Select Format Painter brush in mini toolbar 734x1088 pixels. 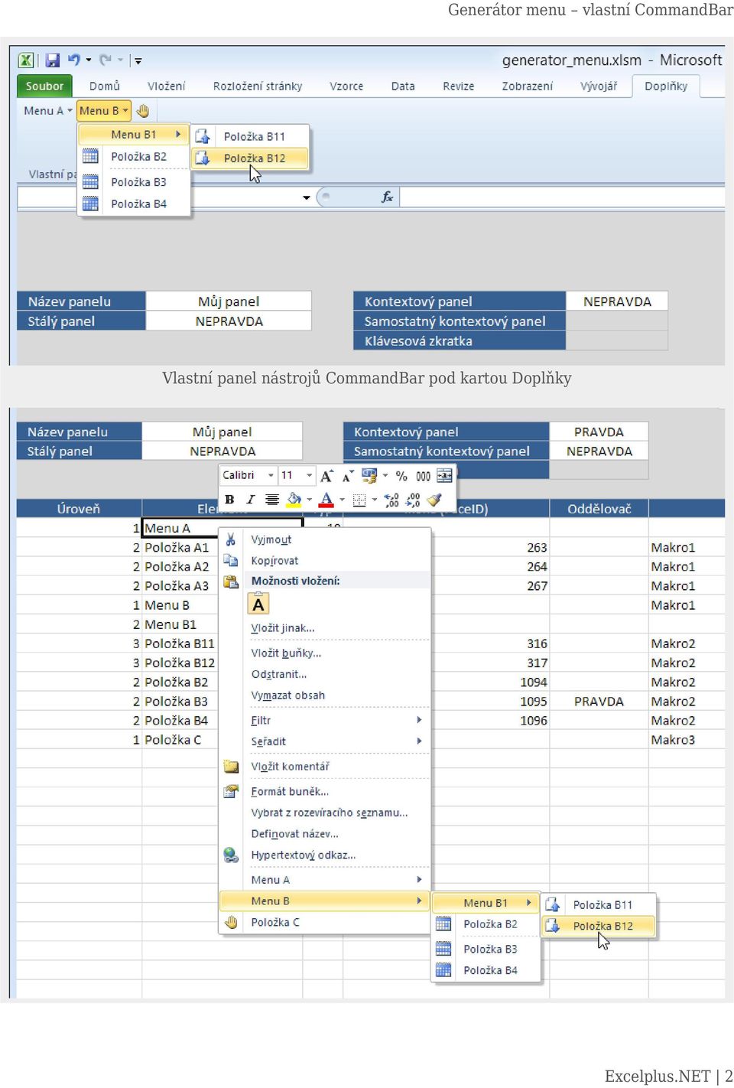pos(434,500)
